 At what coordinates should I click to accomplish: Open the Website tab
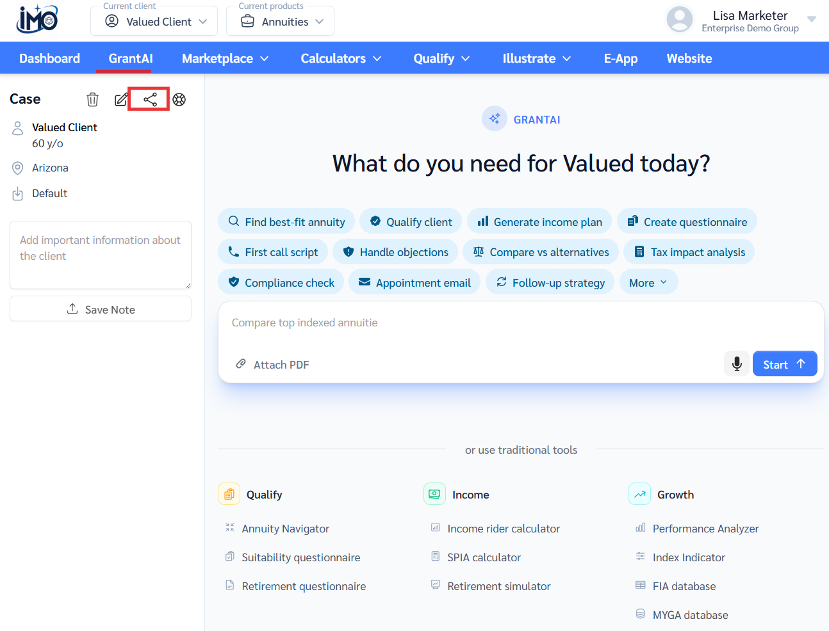click(689, 58)
